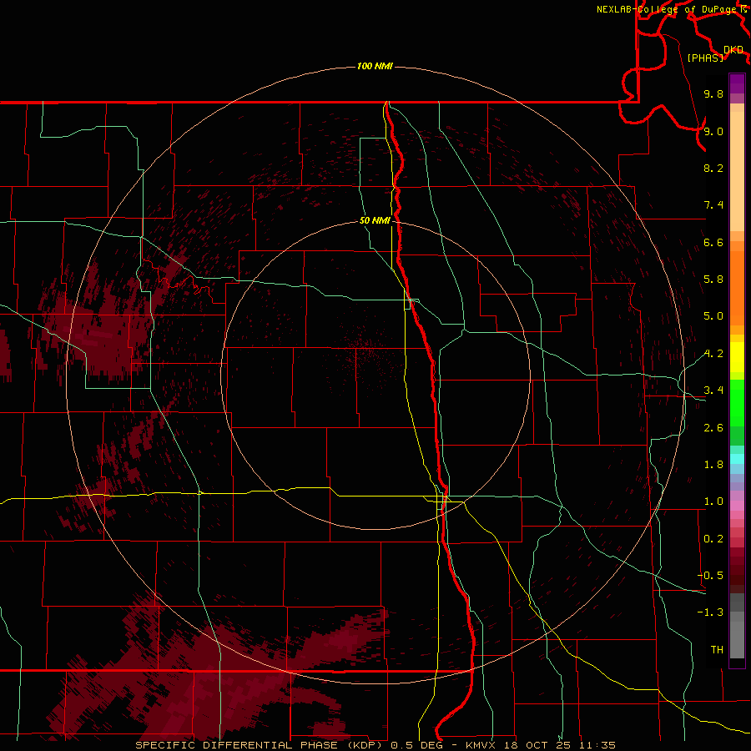Screen dimensions: 751x751
Task: Pick the bright orange segment of the color bar
Action: (x=737, y=288)
